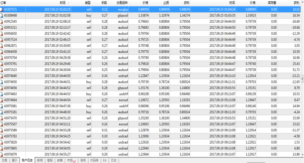Click the open price 1.33874
The image size is (304, 163).
pos(144,15)
